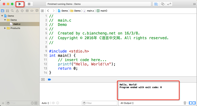The height and width of the screenshot is (106, 197).
Task: Run the Demo project with the play button
Action: point(20,4)
